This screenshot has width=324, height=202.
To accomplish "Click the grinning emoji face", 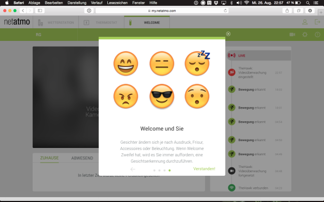I will click(126, 63).
